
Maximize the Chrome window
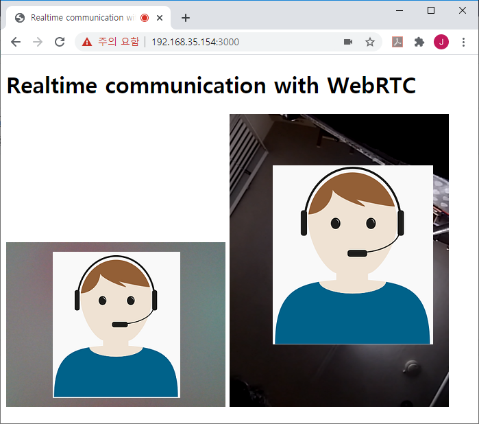point(431,10)
